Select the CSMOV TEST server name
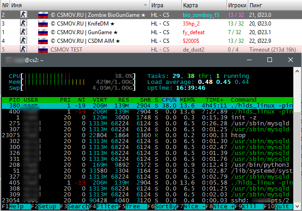The width and height of the screenshot is (302, 211). (66, 50)
